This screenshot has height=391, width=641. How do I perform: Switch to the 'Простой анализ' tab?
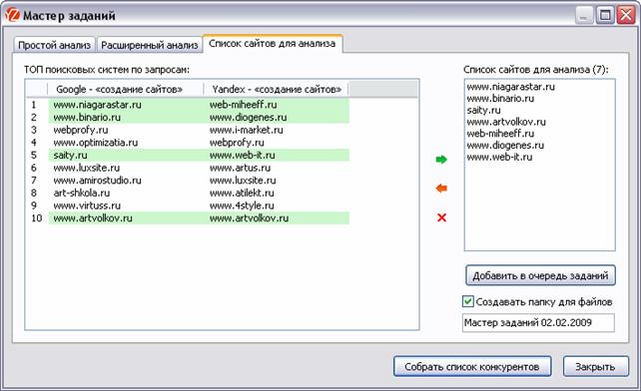coord(54,45)
